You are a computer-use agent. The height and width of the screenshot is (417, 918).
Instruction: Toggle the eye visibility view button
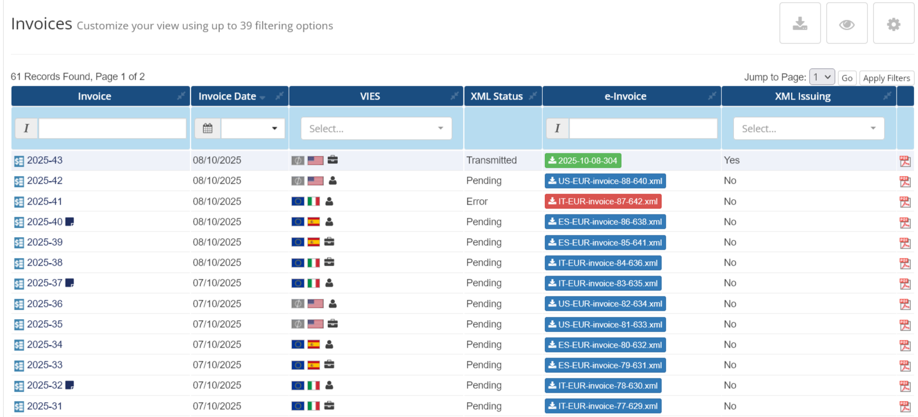[x=846, y=24]
